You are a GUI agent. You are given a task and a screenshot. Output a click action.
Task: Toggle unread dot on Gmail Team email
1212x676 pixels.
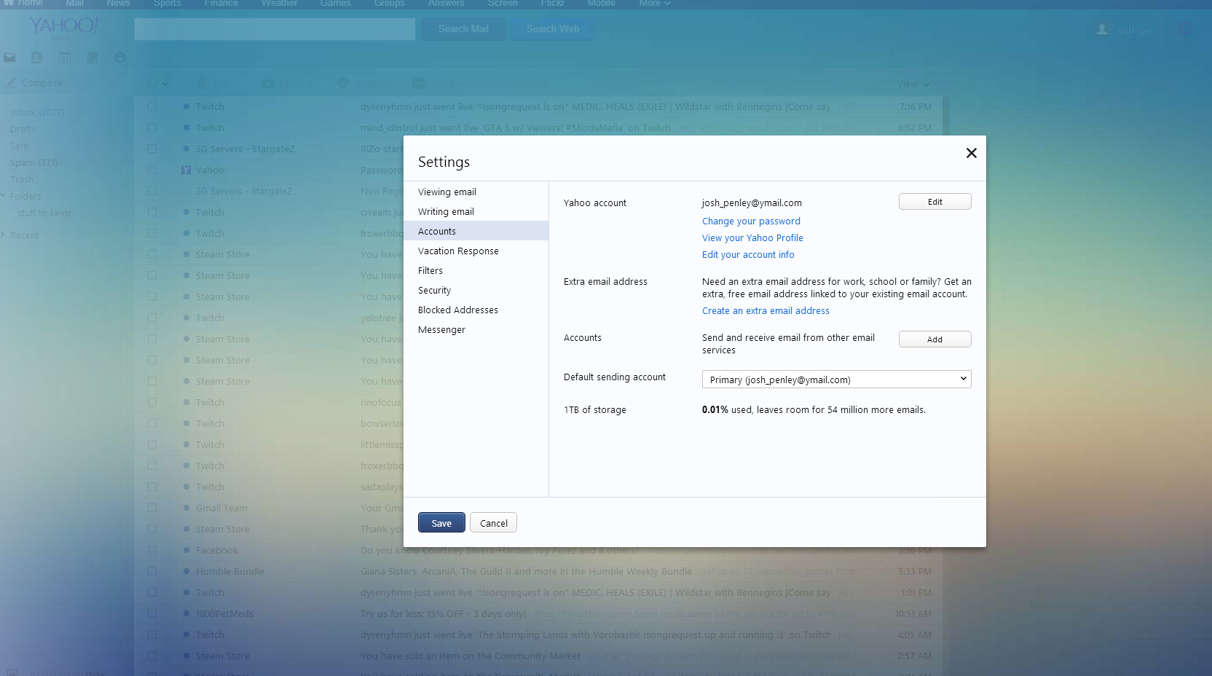pyautogui.click(x=186, y=508)
